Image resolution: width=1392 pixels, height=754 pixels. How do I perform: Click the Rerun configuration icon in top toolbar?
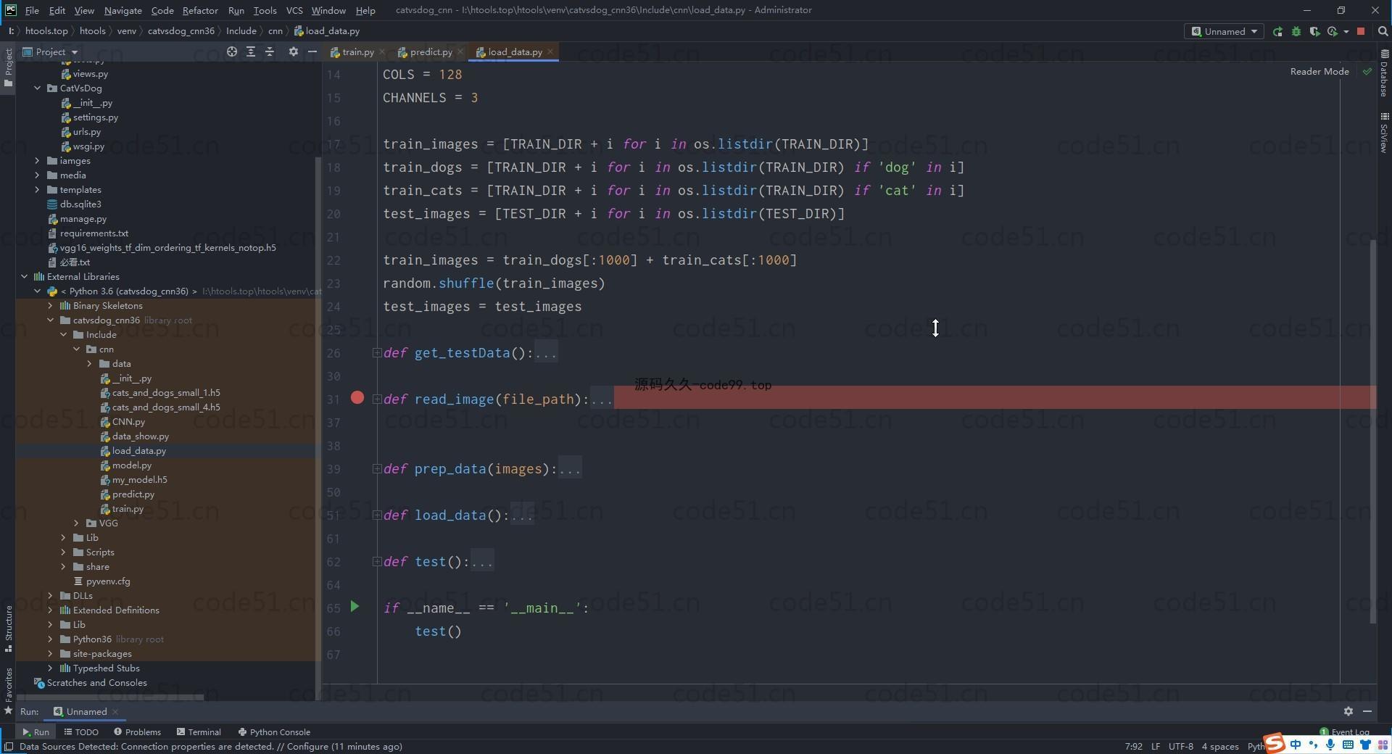1277,31
